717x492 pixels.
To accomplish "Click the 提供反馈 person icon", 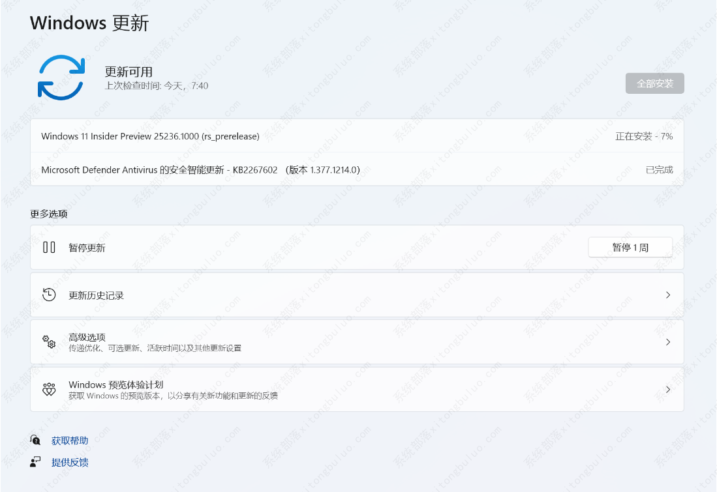I will pos(35,462).
